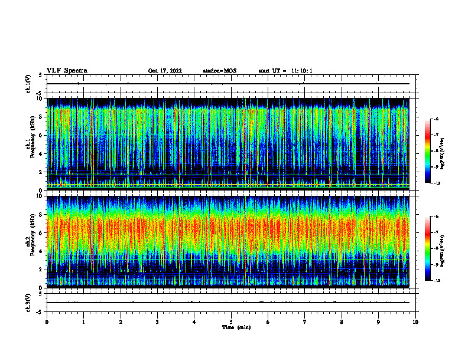
Task: Click time axis tick label "2"
Action: (x=121, y=322)
